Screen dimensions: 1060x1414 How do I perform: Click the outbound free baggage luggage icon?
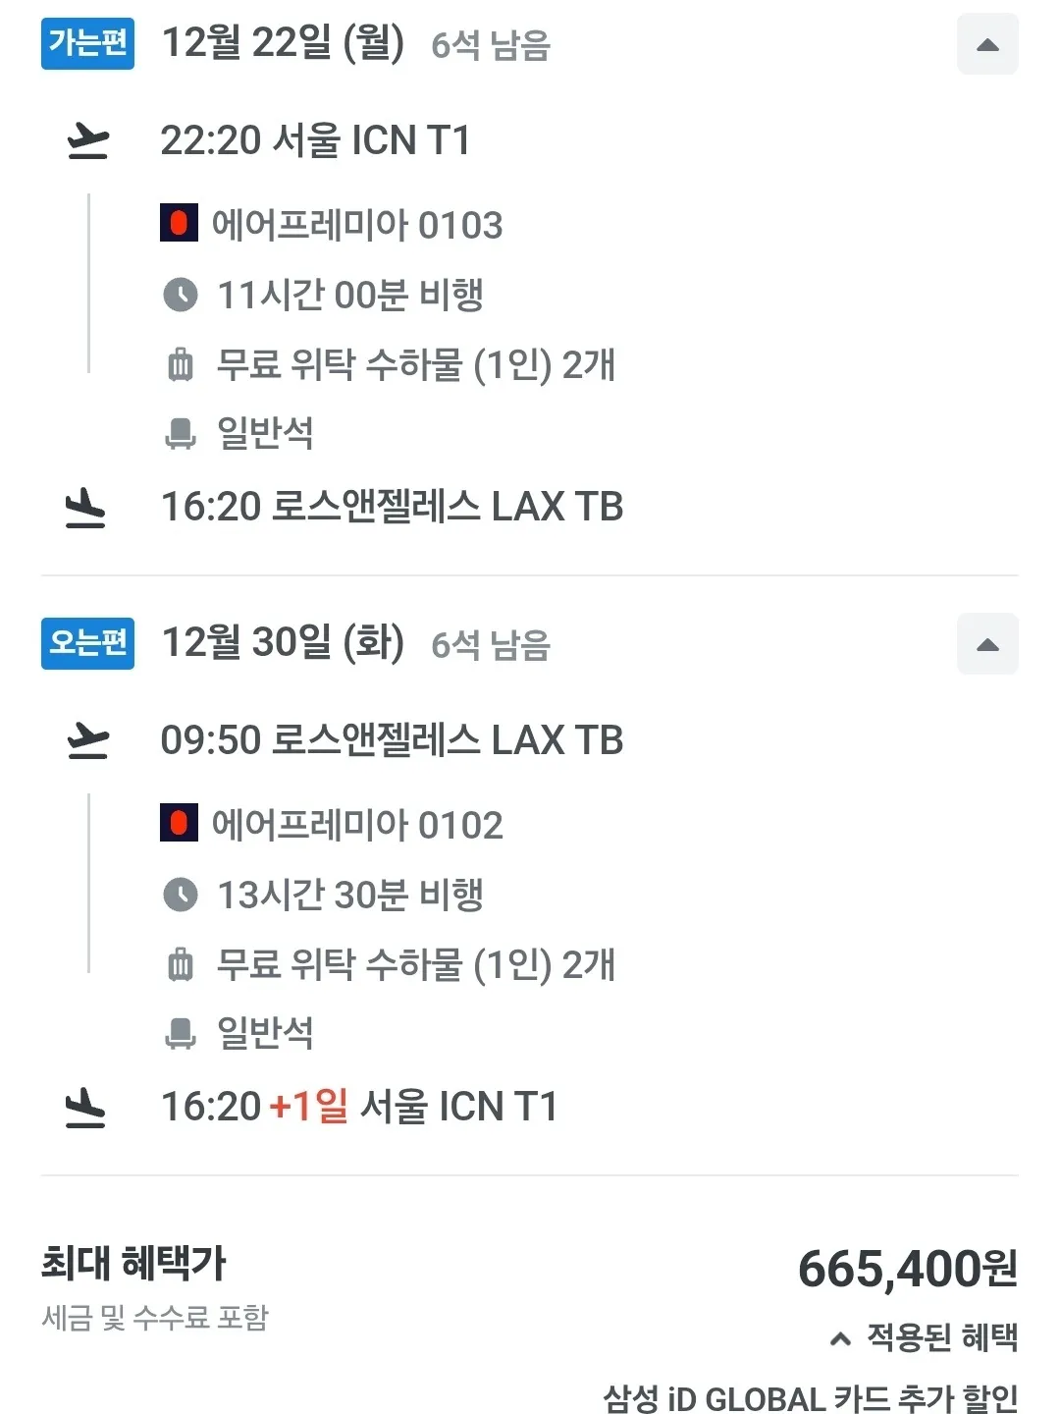(x=181, y=364)
